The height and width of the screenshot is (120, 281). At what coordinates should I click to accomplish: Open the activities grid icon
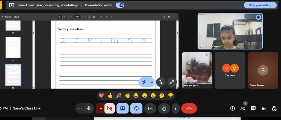(x=264, y=108)
